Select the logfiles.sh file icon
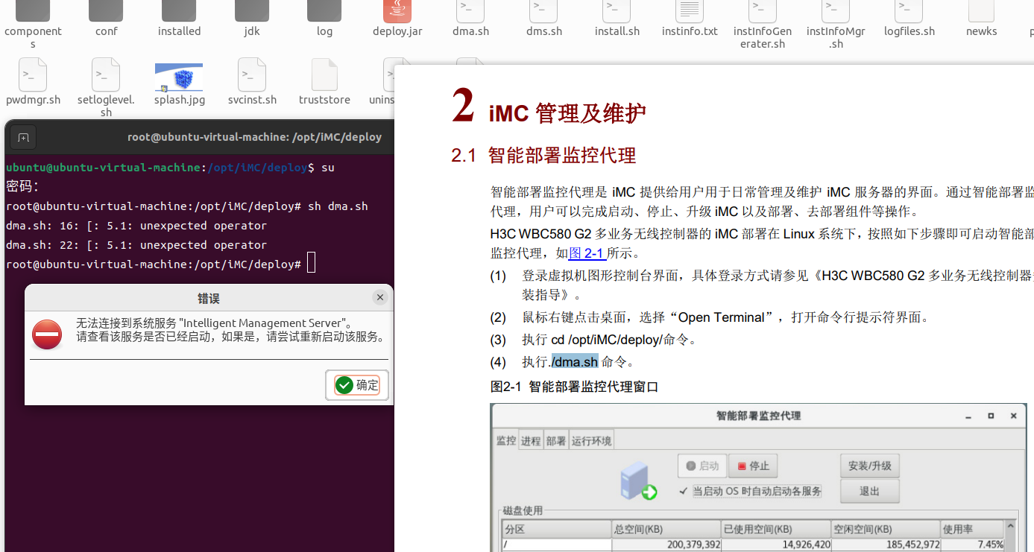The width and height of the screenshot is (1034, 552). [x=909, y=11]
